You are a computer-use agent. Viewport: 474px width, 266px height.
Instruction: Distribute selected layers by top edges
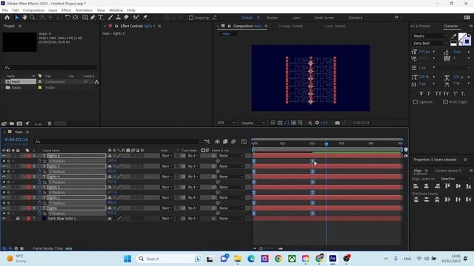click(416, 199)
